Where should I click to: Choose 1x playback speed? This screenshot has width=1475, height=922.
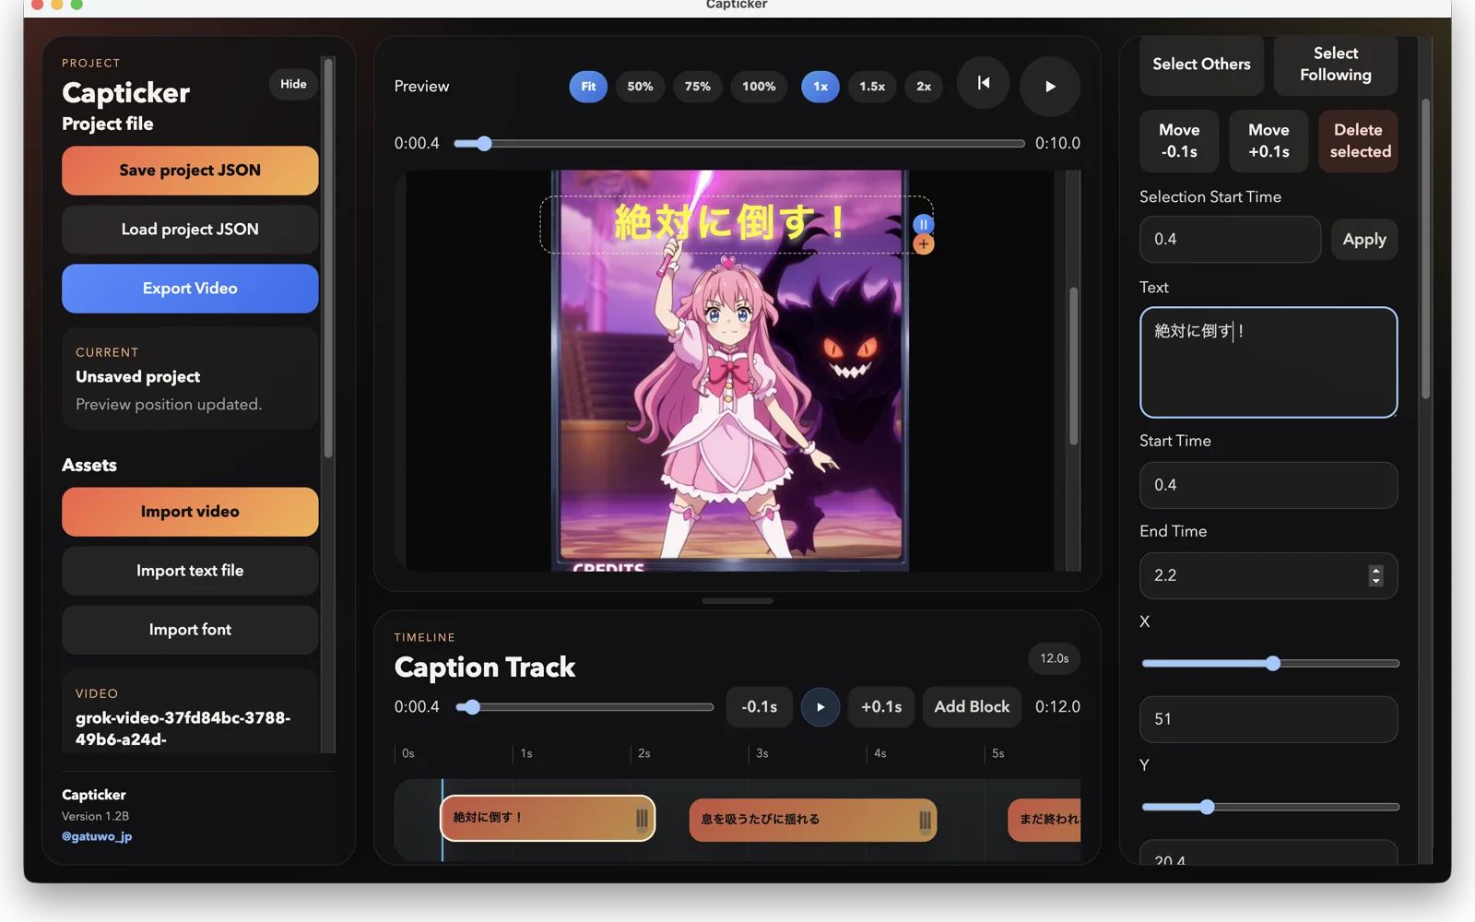tap(820, 87)
